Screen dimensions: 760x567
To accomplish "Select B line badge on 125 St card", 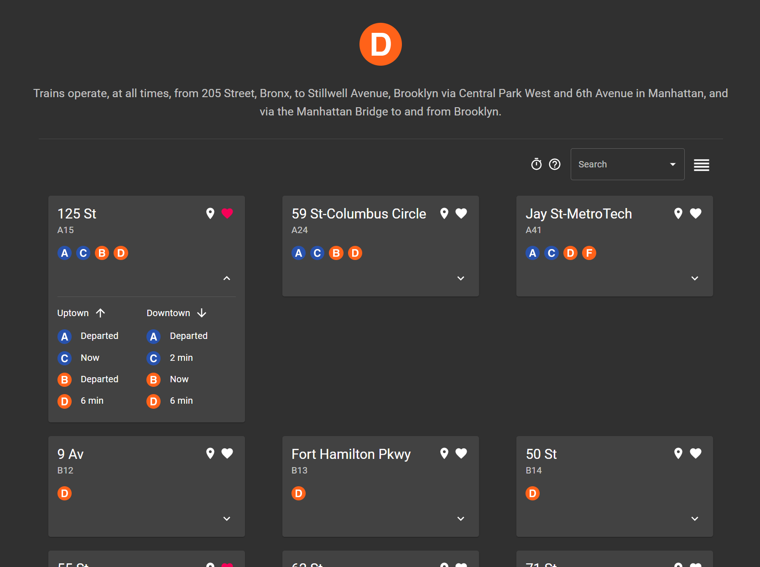I will 102,253.
